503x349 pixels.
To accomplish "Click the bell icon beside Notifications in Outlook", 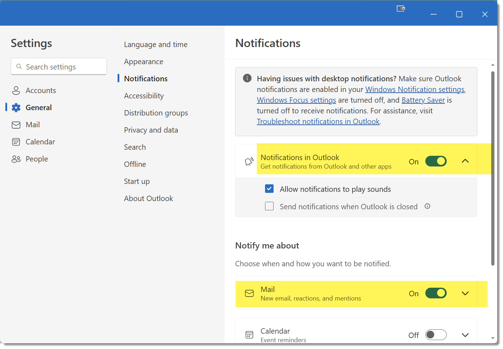I will point(249,161).
